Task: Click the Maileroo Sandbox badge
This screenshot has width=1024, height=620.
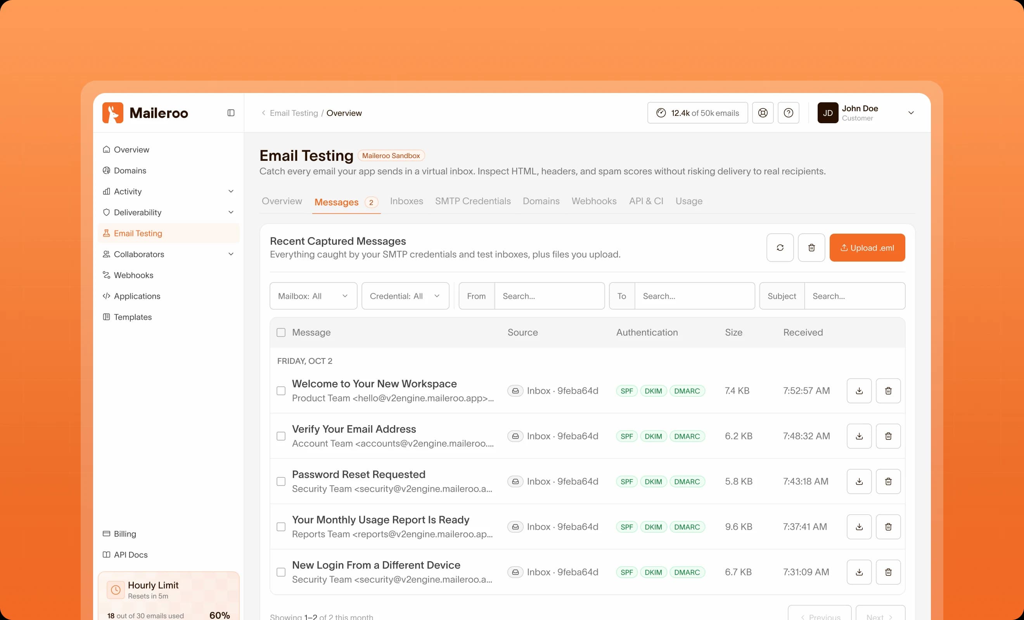Action: point(391,156)
